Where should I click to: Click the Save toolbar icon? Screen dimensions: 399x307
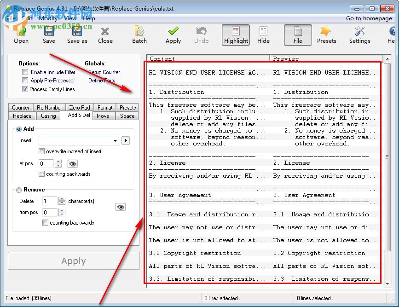(49, 35)
